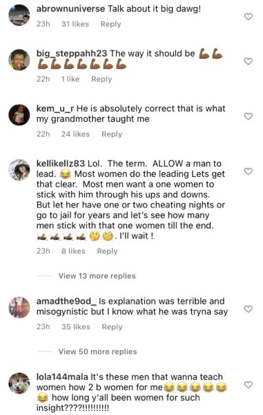Reply to kem_u_r's comment
The width and height of the screenshot is (263, 415).
[112, 134]
